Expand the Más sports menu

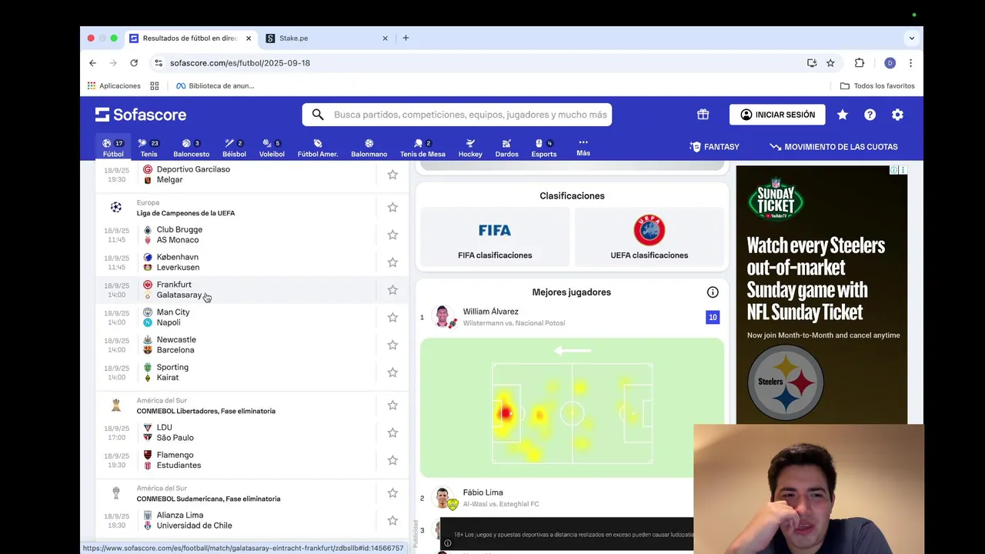pyautogui.click(x=583, y=147)
